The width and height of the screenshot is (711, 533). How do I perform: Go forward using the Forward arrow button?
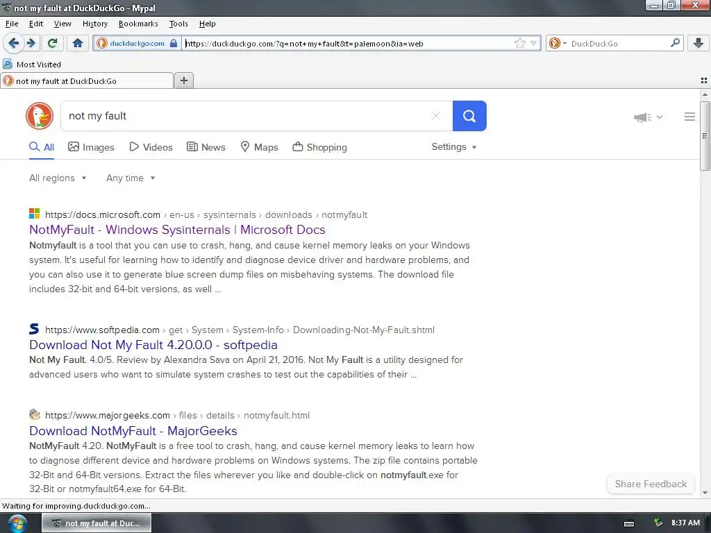click(x=31, y=43)
